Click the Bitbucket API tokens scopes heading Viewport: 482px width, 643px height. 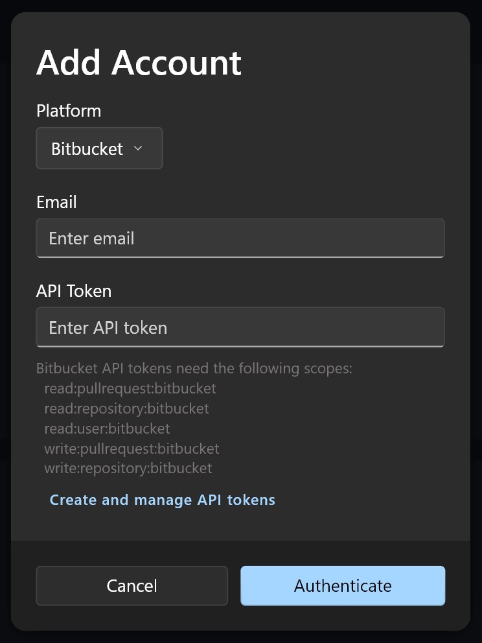(194, 368)
